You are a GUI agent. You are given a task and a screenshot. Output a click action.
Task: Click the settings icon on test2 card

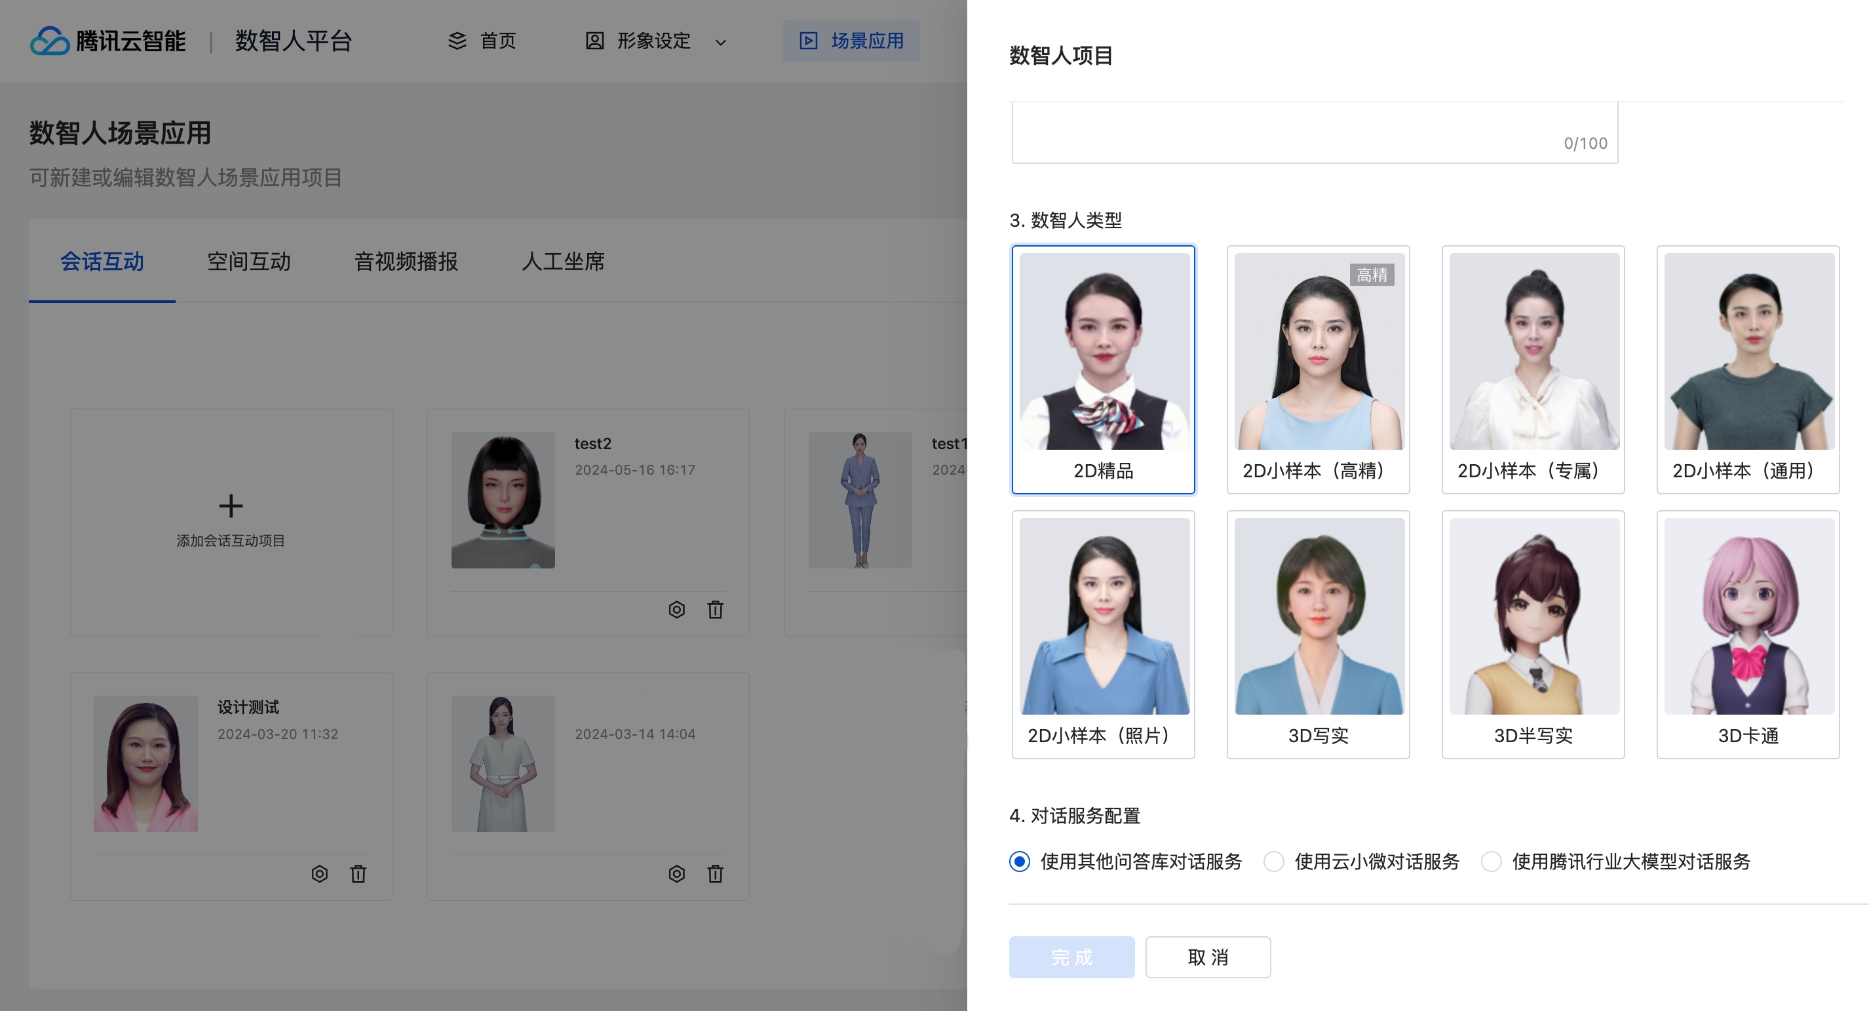click(676, 610)
